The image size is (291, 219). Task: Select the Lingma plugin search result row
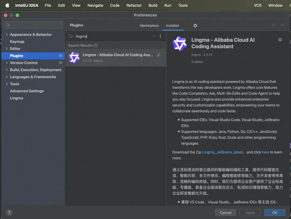pyautogui.click(x=116, y=58)
